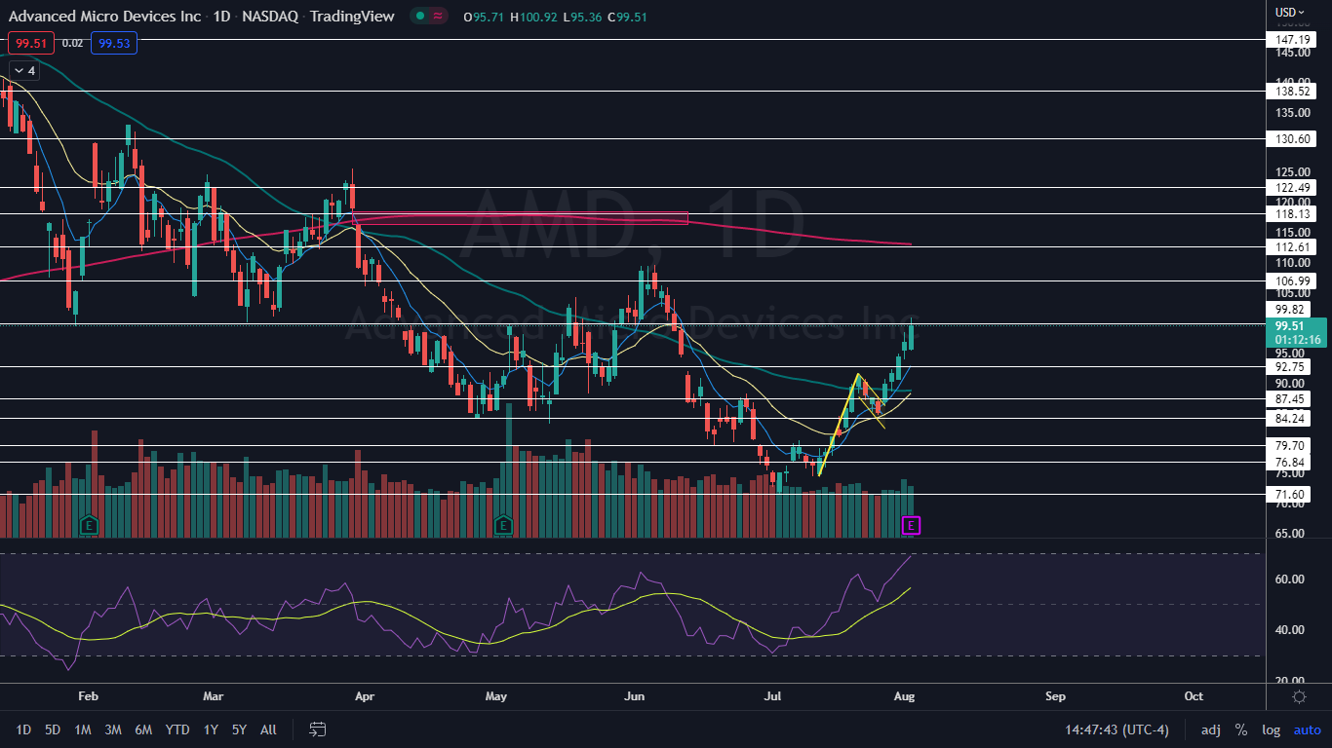Screen dimensions: 1332x748
Task: Click the 138.52 horizontal line price label
Action: [x=1291, y=91]
